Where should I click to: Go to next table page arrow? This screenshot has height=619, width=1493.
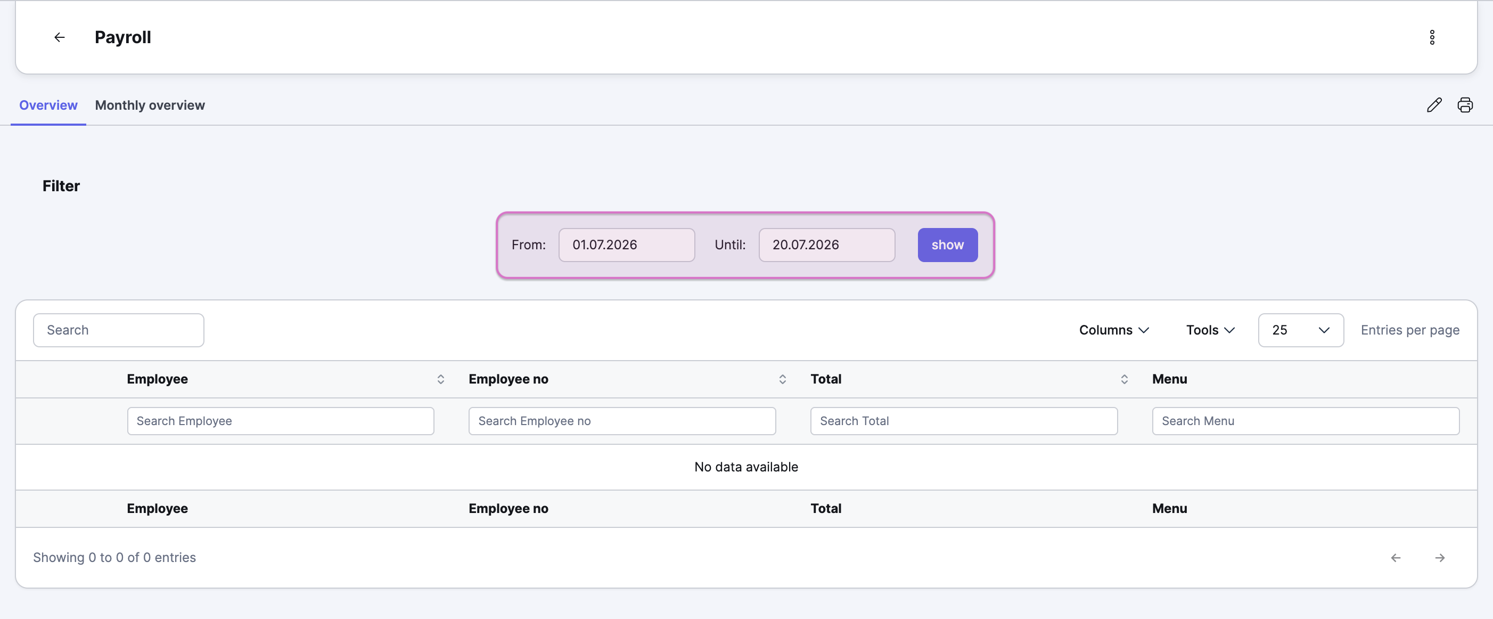click(1440, 558)
